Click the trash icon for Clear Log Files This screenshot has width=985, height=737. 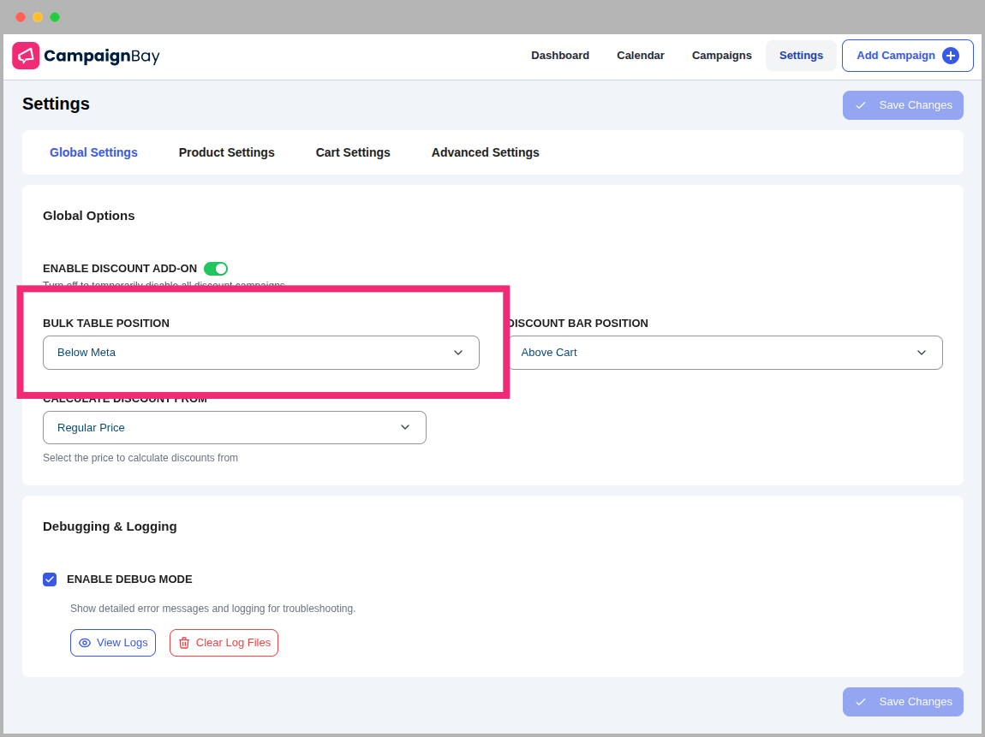point(184,643)
